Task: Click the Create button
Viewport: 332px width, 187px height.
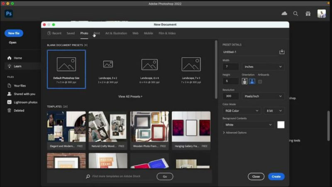Action: 276,177
